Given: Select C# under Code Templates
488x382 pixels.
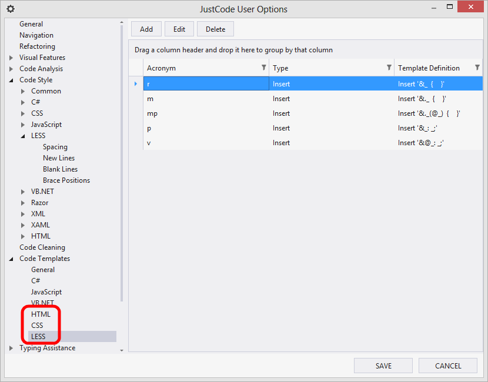Looking at the screenshot, I should [35, 281].
